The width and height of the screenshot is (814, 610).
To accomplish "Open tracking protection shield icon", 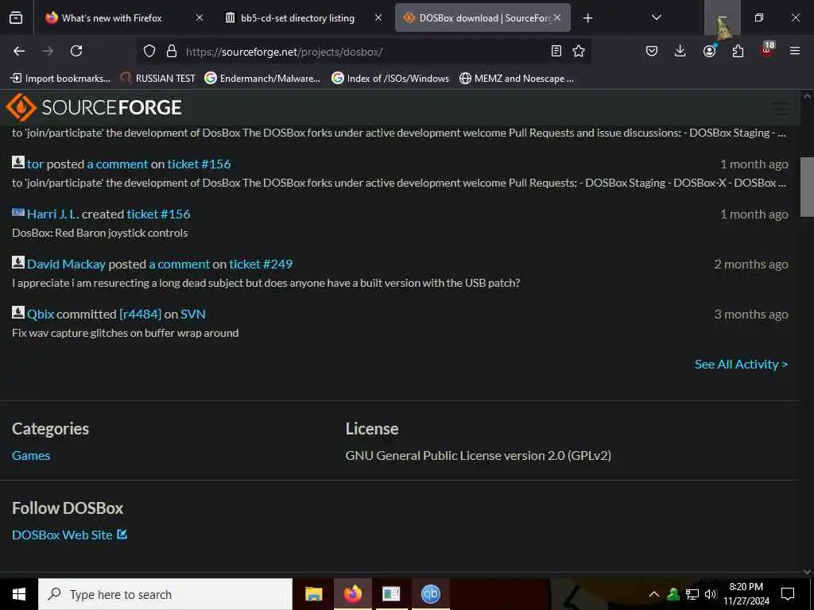I will click(149, 51).
